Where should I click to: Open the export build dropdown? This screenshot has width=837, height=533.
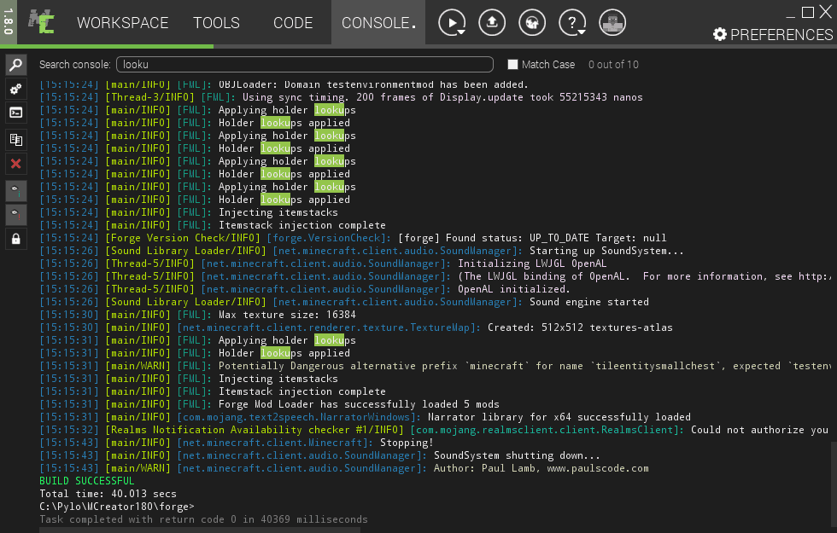coord(492,22)
